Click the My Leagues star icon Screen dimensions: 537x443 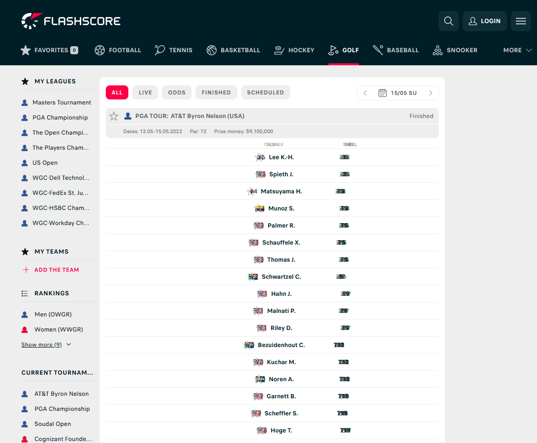tap(25, 81)
